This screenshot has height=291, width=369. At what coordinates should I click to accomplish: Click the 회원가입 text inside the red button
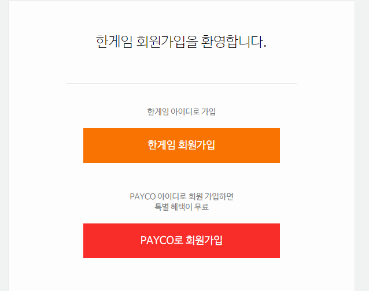click(204, 240)
